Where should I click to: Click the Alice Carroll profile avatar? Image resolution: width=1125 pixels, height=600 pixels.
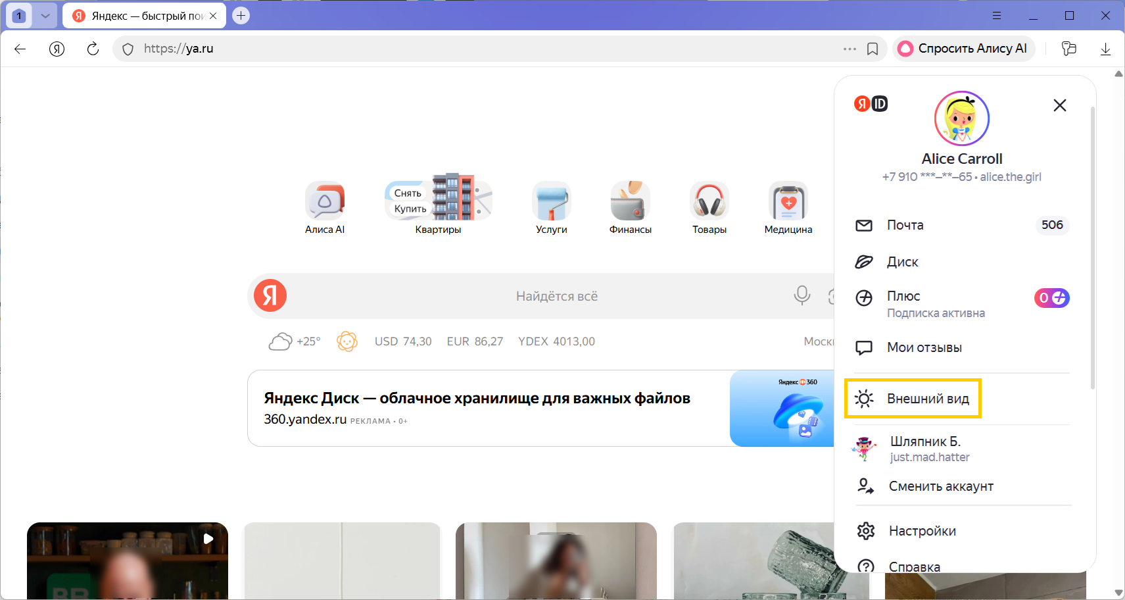(961, 118)
